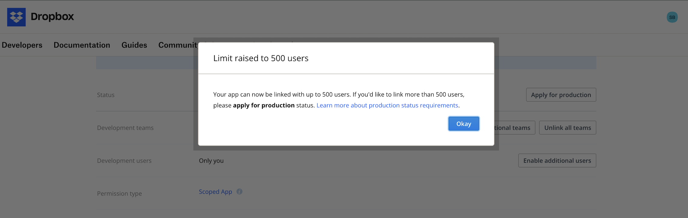This screenshot has width=688, height=218.
Task: Open the Scoped App link
Action: click(215, 192)
